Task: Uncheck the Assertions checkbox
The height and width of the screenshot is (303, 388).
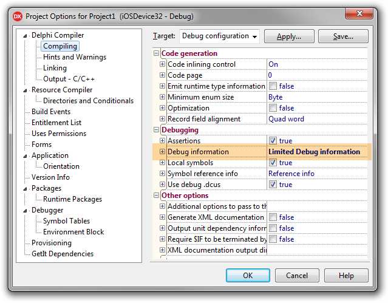Action: point(273,141)
